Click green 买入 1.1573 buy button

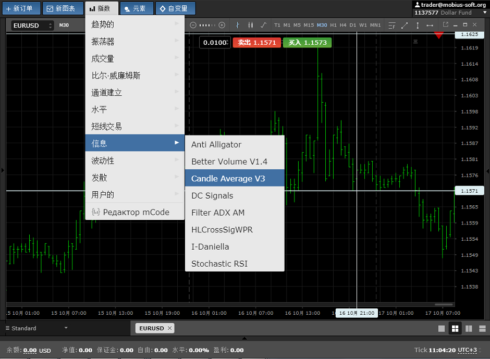click(x=307, y=43)
